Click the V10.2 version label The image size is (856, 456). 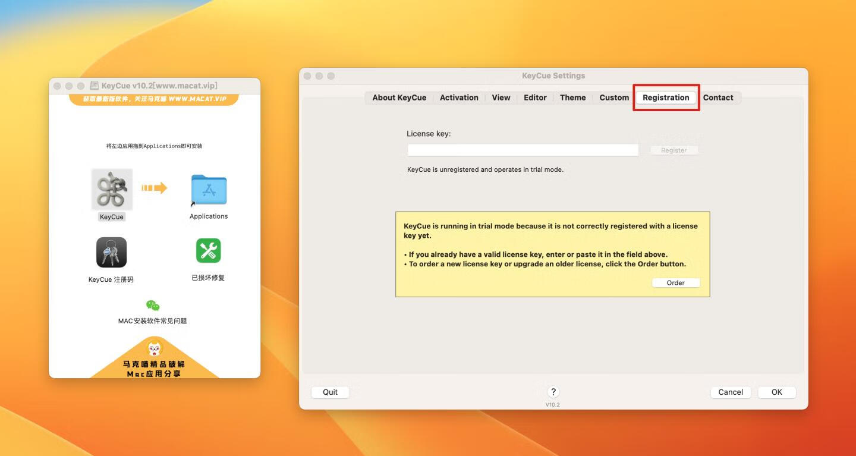click(553, 405)
